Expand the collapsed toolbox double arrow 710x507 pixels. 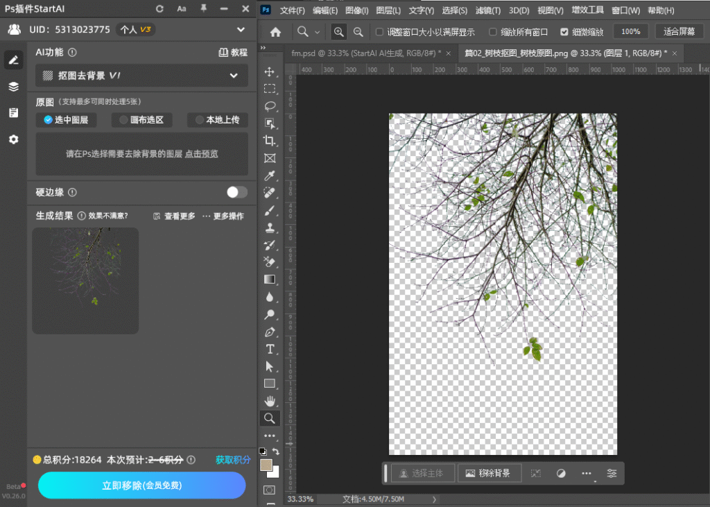pyautogui.click(x=263, y=48)
